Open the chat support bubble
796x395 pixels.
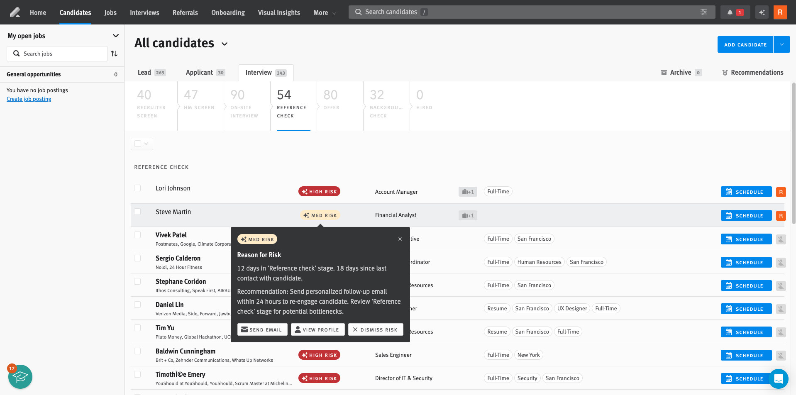(x=778, y=378)
